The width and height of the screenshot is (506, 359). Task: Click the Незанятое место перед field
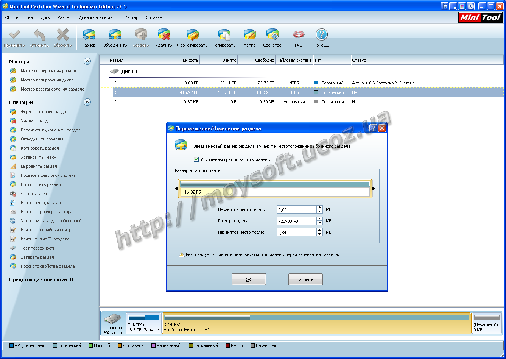pos(297,209)
